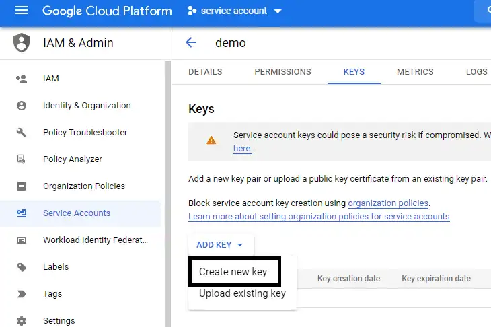Click the Workload Identity Federation card icon
491x327 pixels.
tap(22, 240)
